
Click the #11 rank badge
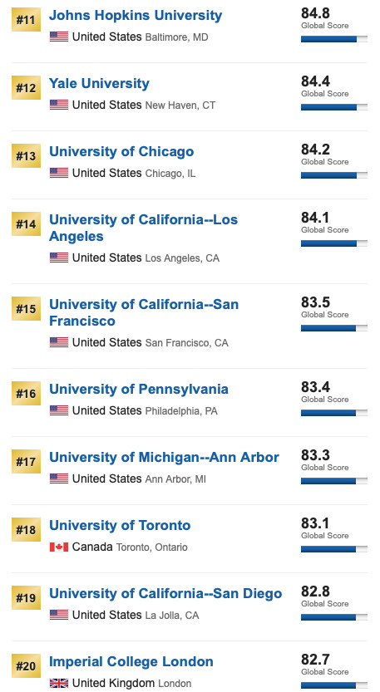pos(26,20)
